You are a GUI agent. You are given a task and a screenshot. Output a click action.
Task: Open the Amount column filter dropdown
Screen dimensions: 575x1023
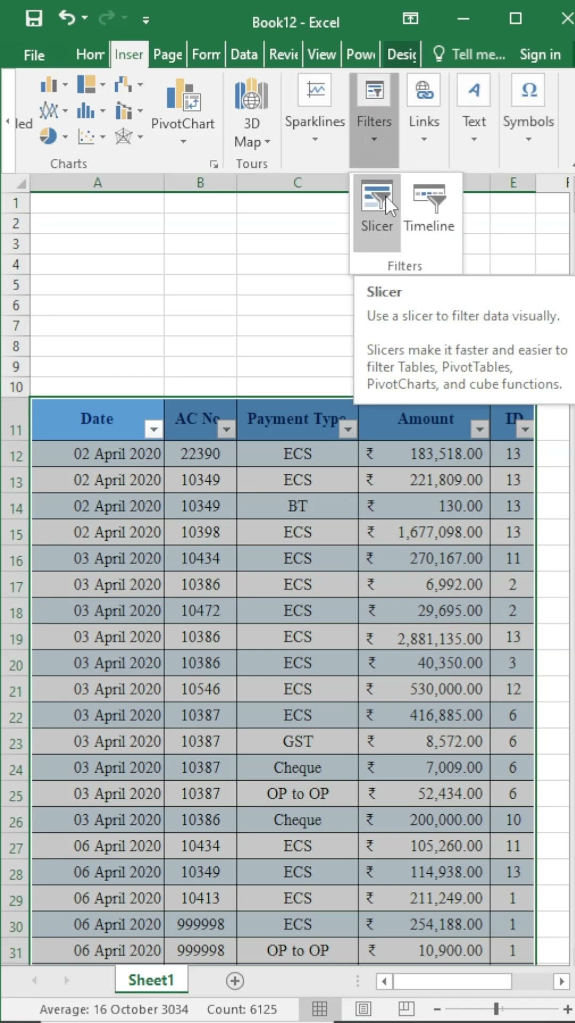pos(480,429)
